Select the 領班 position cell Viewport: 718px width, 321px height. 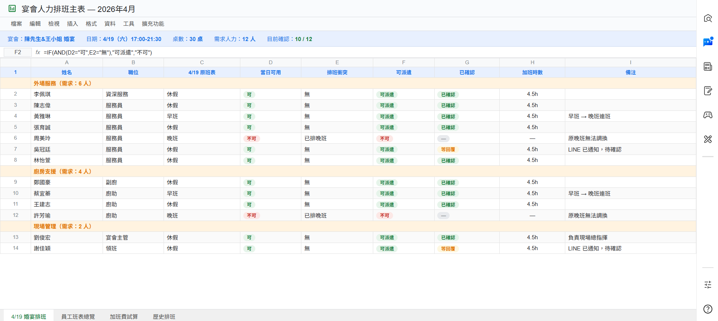(x=133, y=248)
